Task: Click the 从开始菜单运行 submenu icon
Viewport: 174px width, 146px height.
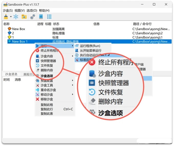Action: click(x=77, y=50)
